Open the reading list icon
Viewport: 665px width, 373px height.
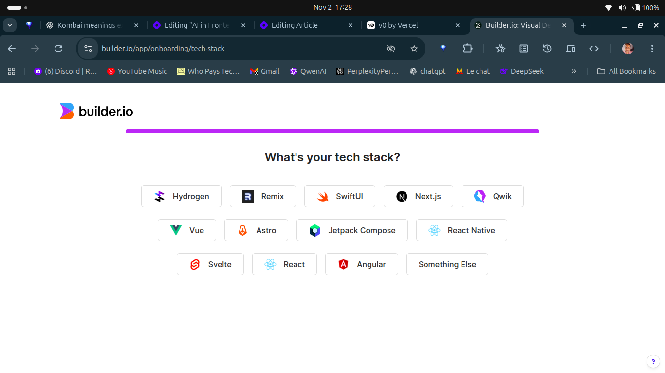click(x=524, y=49)
